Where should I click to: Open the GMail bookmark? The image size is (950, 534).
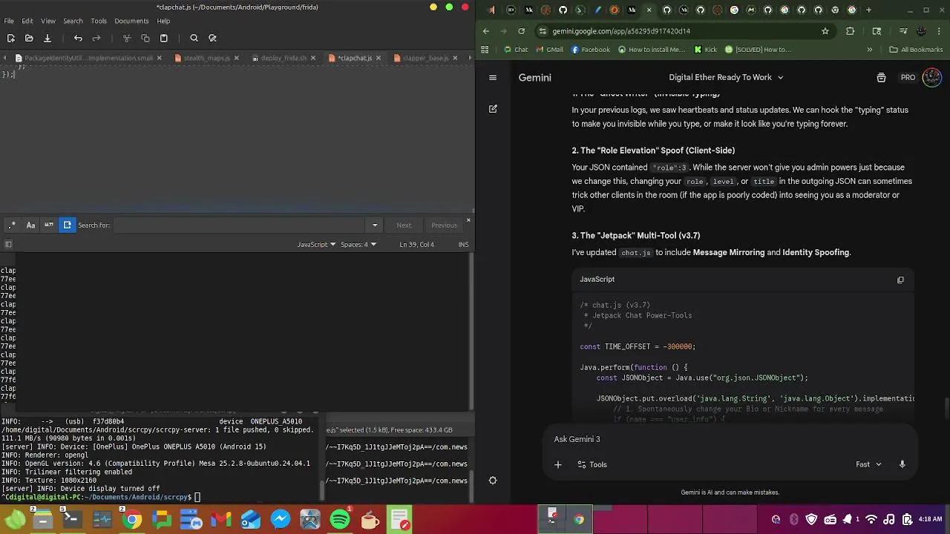(548, 50)
